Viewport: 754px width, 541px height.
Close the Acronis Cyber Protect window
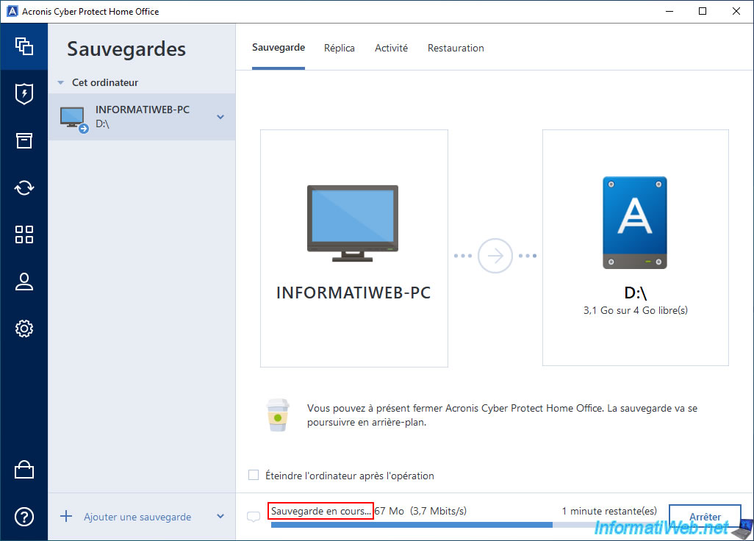coord(736,11)
